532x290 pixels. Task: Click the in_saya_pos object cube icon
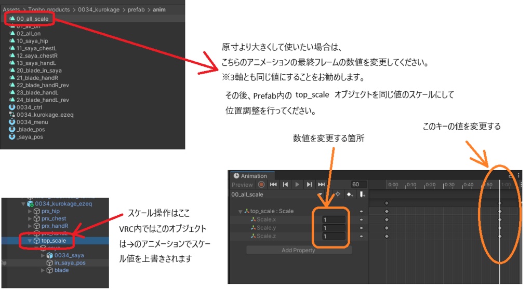point(49,263)
